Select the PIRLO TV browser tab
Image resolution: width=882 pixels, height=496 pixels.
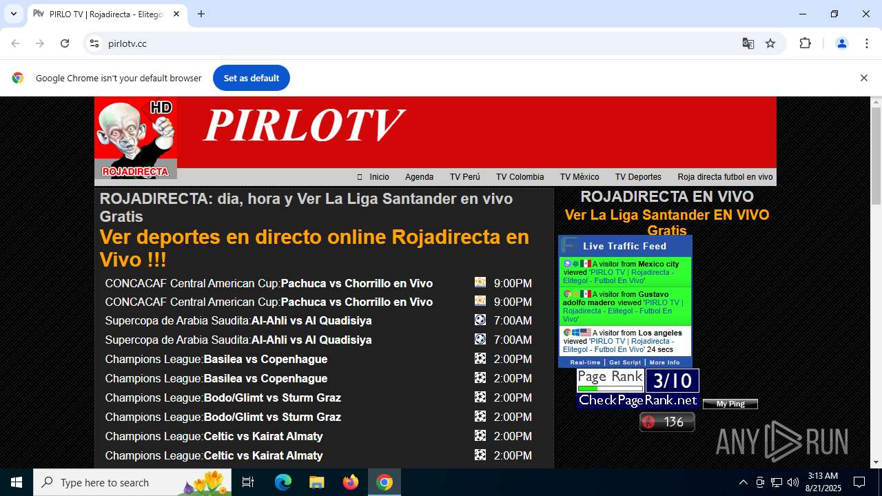pyautogui.click(x=107, y=14)
